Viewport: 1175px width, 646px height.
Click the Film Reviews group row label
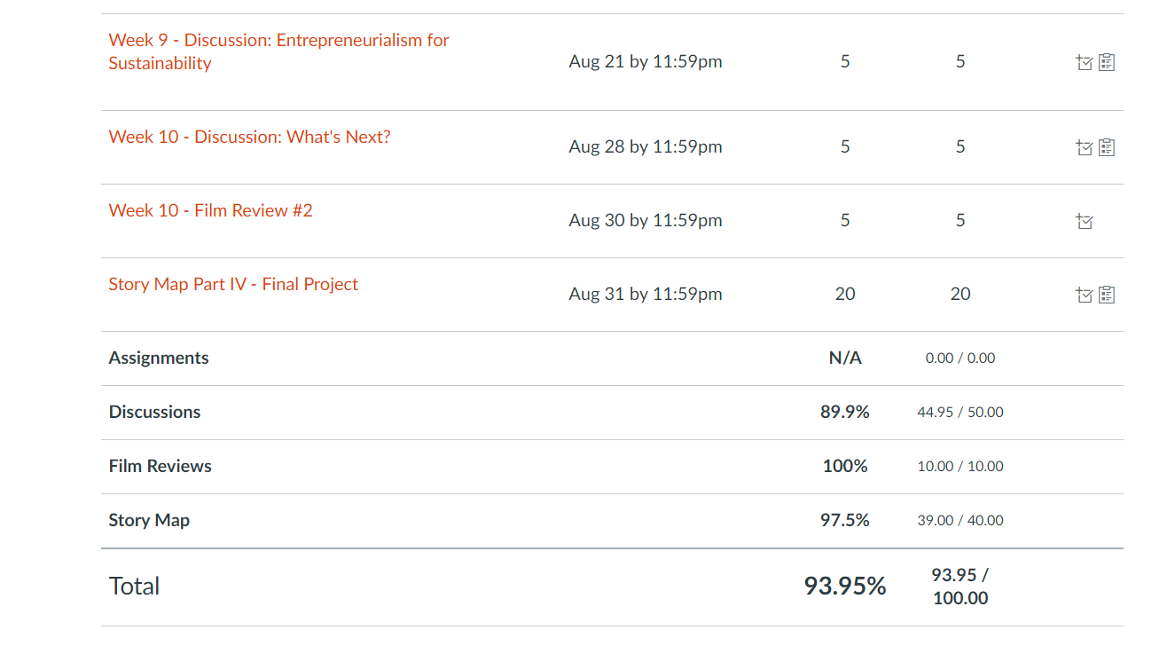point(160,466)
